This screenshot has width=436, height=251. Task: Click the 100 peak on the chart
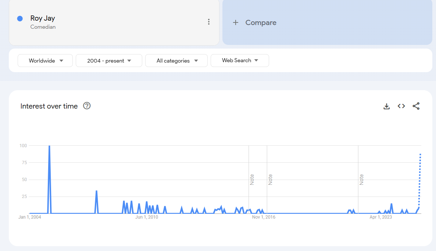(49, 146)
